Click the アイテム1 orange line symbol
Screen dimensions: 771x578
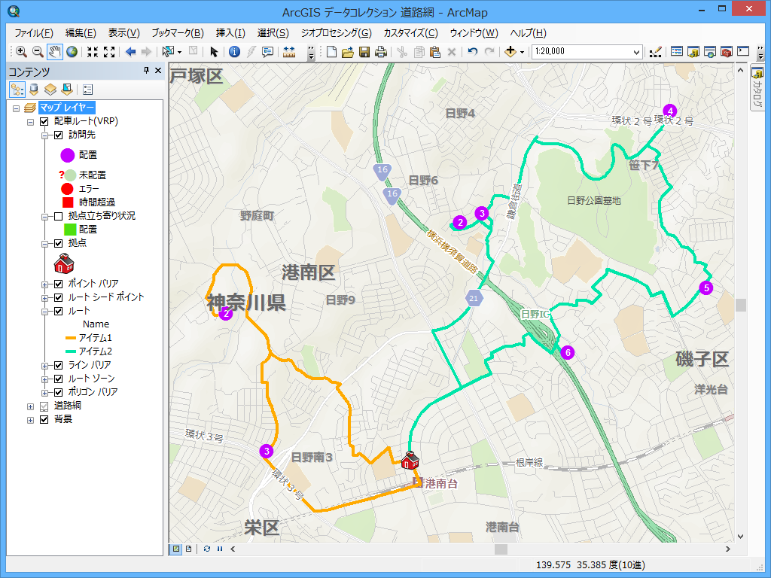click(71, 338)
